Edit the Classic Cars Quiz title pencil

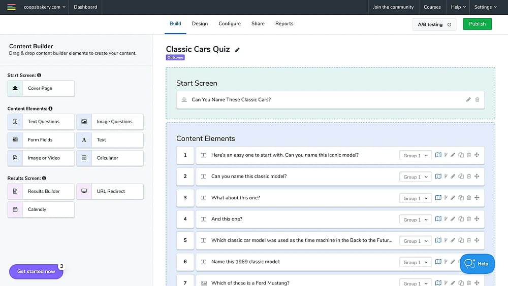(237, 50)
